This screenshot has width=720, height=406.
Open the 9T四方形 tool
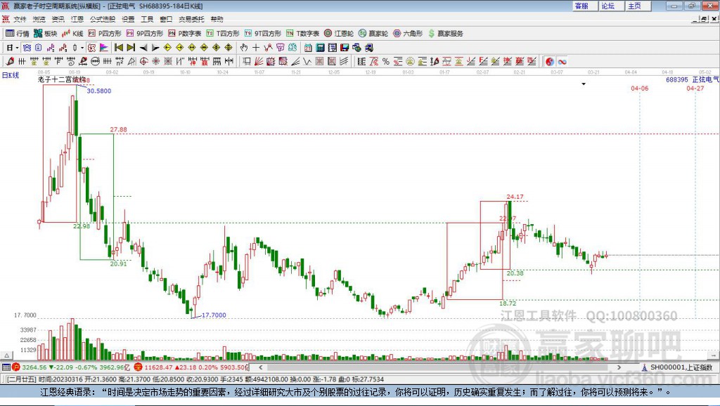tap(263, 34)
